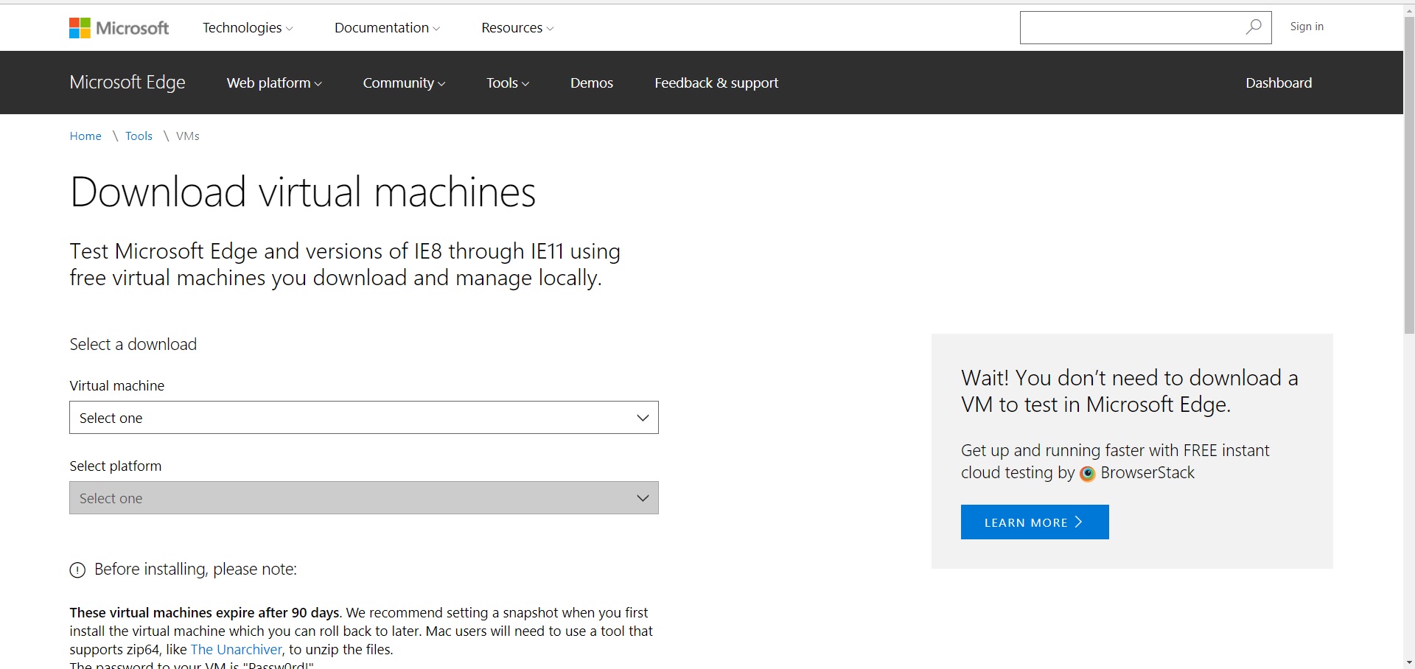Click the 'Select a download' label
Screen dimensions: 1415x669
(x=133, y=345)
